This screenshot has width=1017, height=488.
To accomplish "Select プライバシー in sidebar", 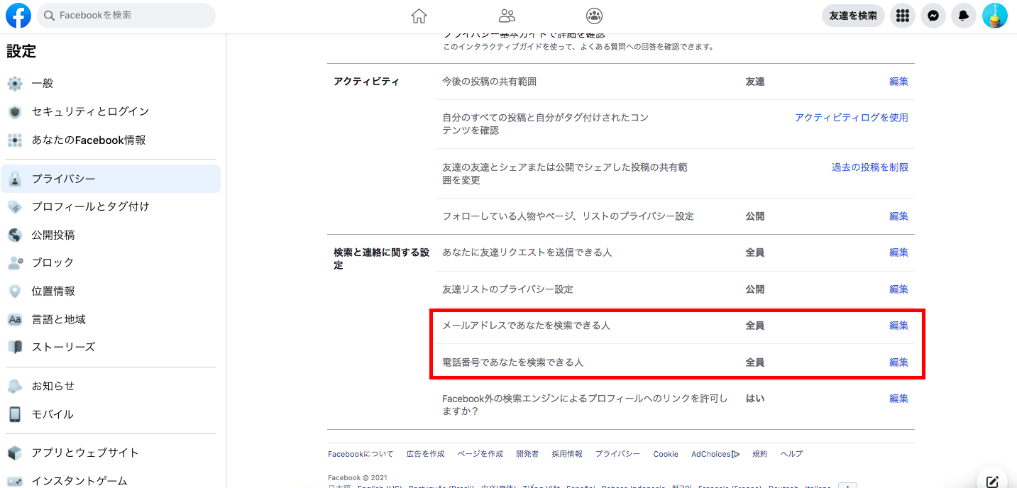I will tap(111, 179).
